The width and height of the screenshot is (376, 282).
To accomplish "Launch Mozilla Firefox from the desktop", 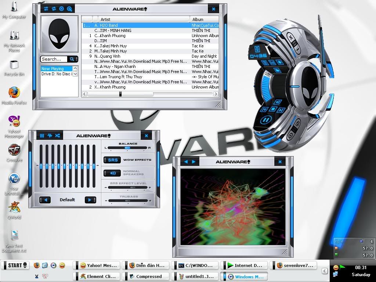I will 14,96.
